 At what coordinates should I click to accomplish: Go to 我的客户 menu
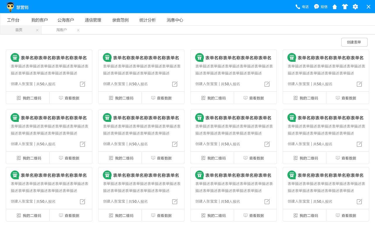[40, 20]
